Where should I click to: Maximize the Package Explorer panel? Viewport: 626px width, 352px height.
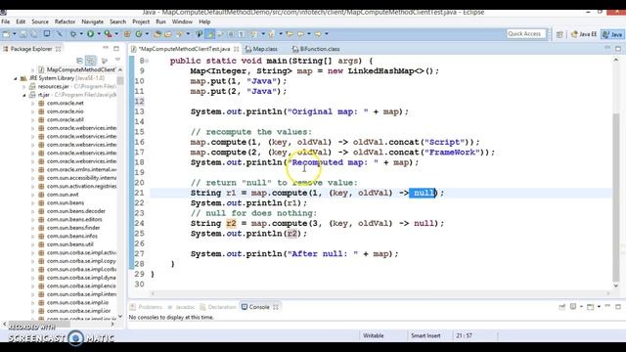click(x=116, y=48)
